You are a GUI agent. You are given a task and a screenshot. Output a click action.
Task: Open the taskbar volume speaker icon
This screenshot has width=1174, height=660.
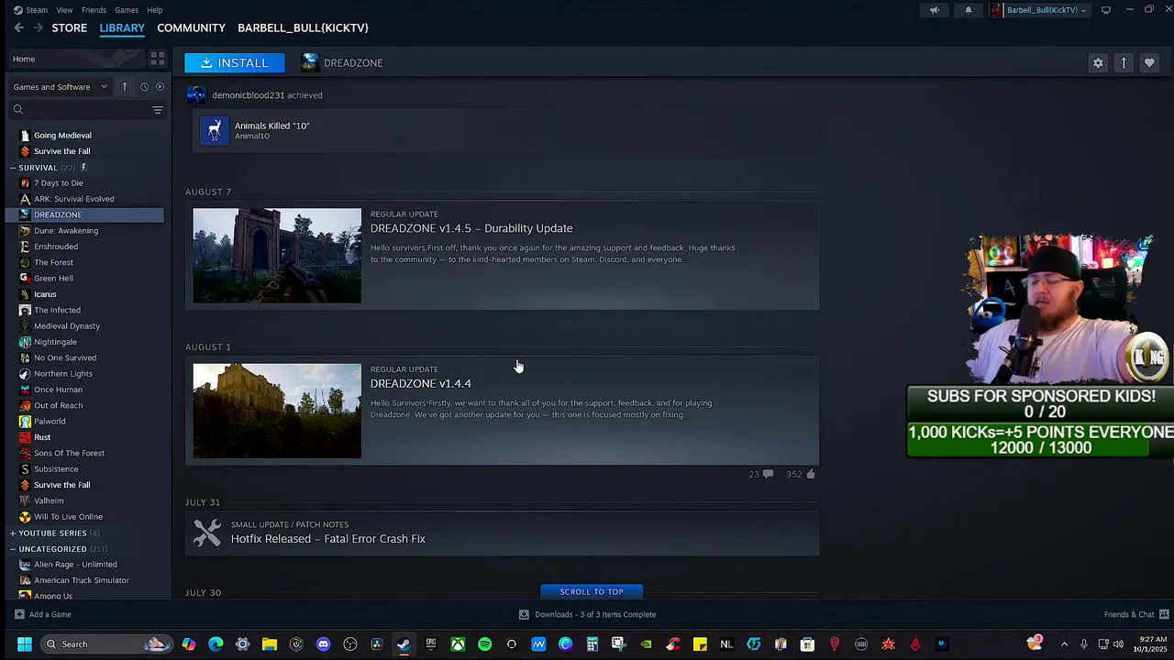(1118, 644)
